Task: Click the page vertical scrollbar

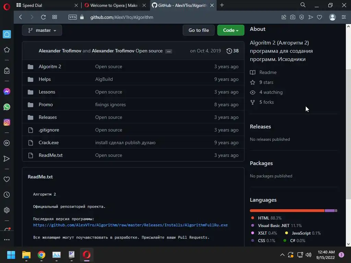Action: click(x=348, y=135)
